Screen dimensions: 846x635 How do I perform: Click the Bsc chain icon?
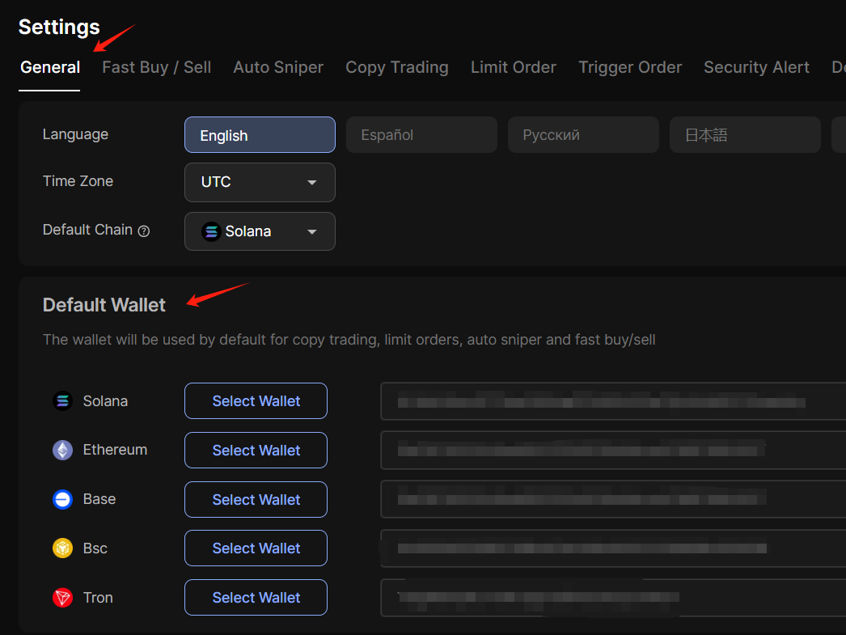coord(62,548)
